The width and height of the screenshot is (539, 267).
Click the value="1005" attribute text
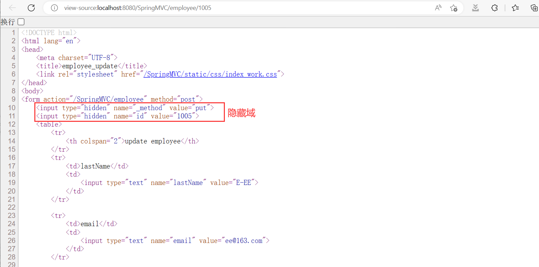pos(173,116)
